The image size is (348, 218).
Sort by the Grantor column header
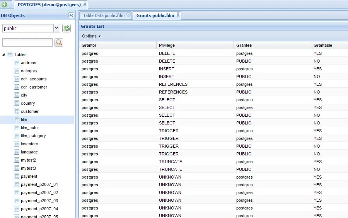118,45
